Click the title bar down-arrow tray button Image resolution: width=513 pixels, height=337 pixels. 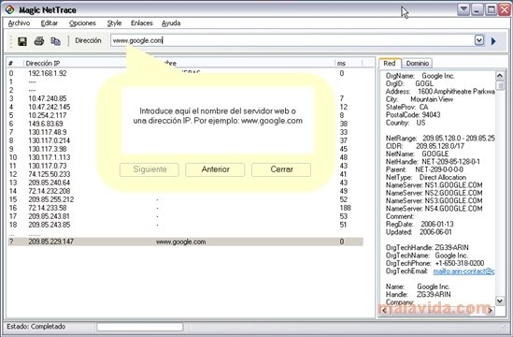pos(463,9)
